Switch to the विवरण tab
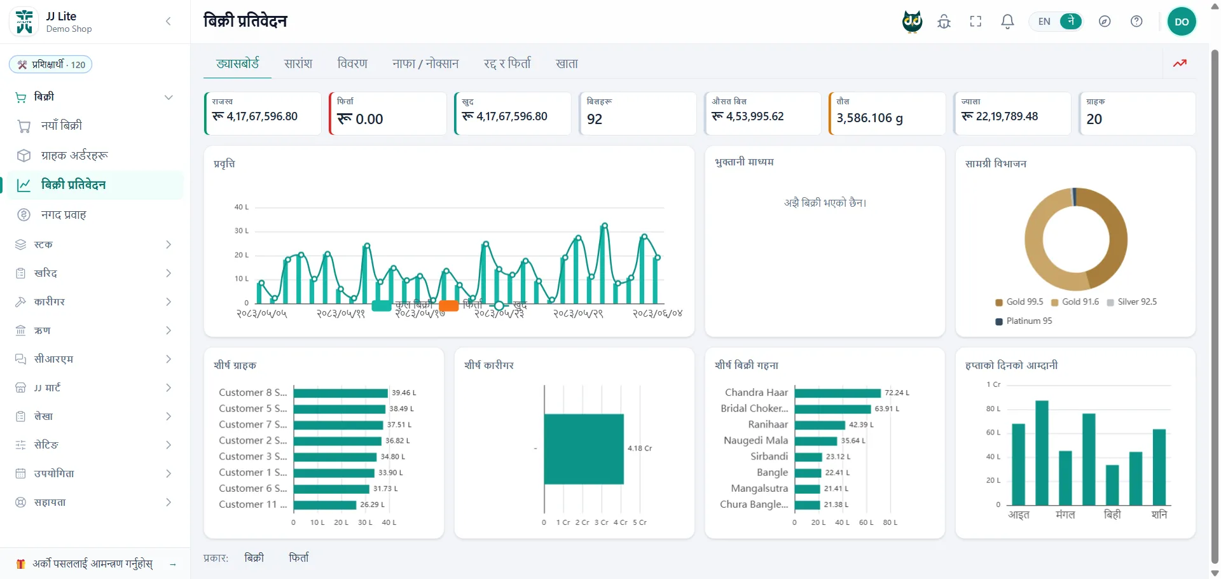 coord(352,64)
